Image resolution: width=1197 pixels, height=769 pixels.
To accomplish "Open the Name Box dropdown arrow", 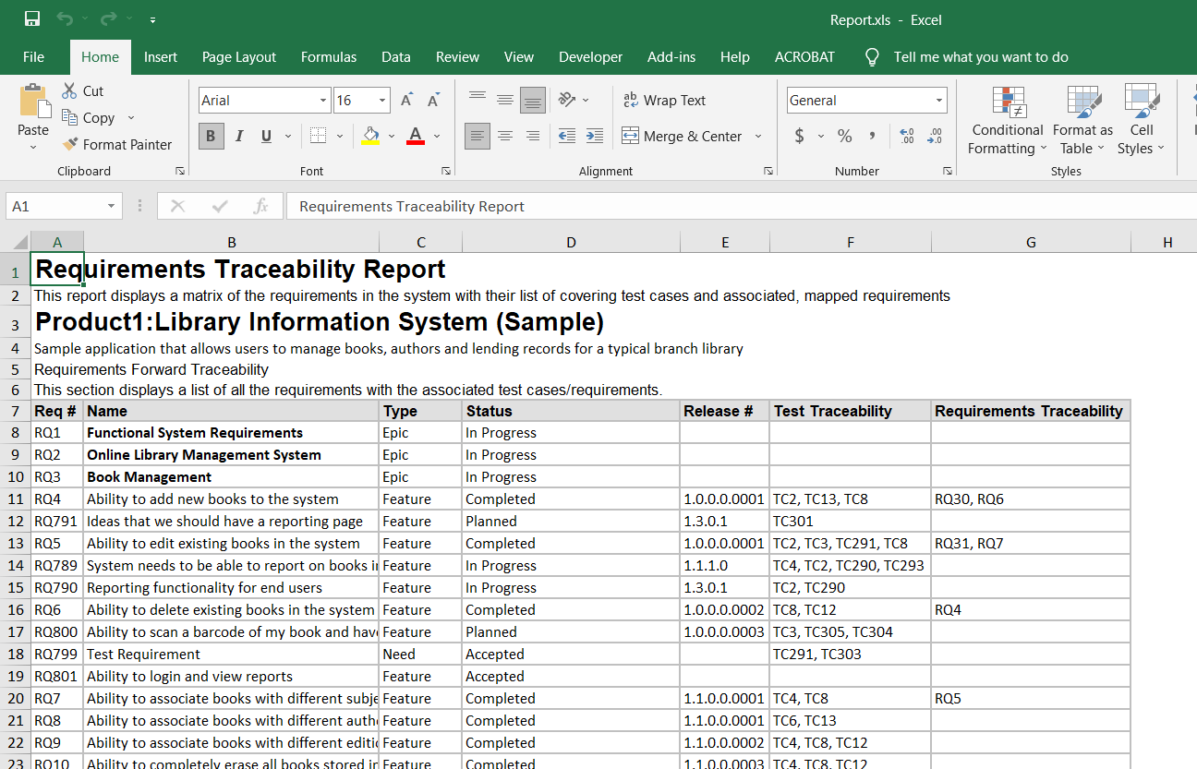I will coord(111,207).
